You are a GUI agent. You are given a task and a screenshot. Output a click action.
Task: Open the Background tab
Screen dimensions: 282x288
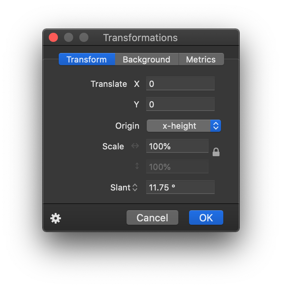pyautogui.click(x=146, y=59)
